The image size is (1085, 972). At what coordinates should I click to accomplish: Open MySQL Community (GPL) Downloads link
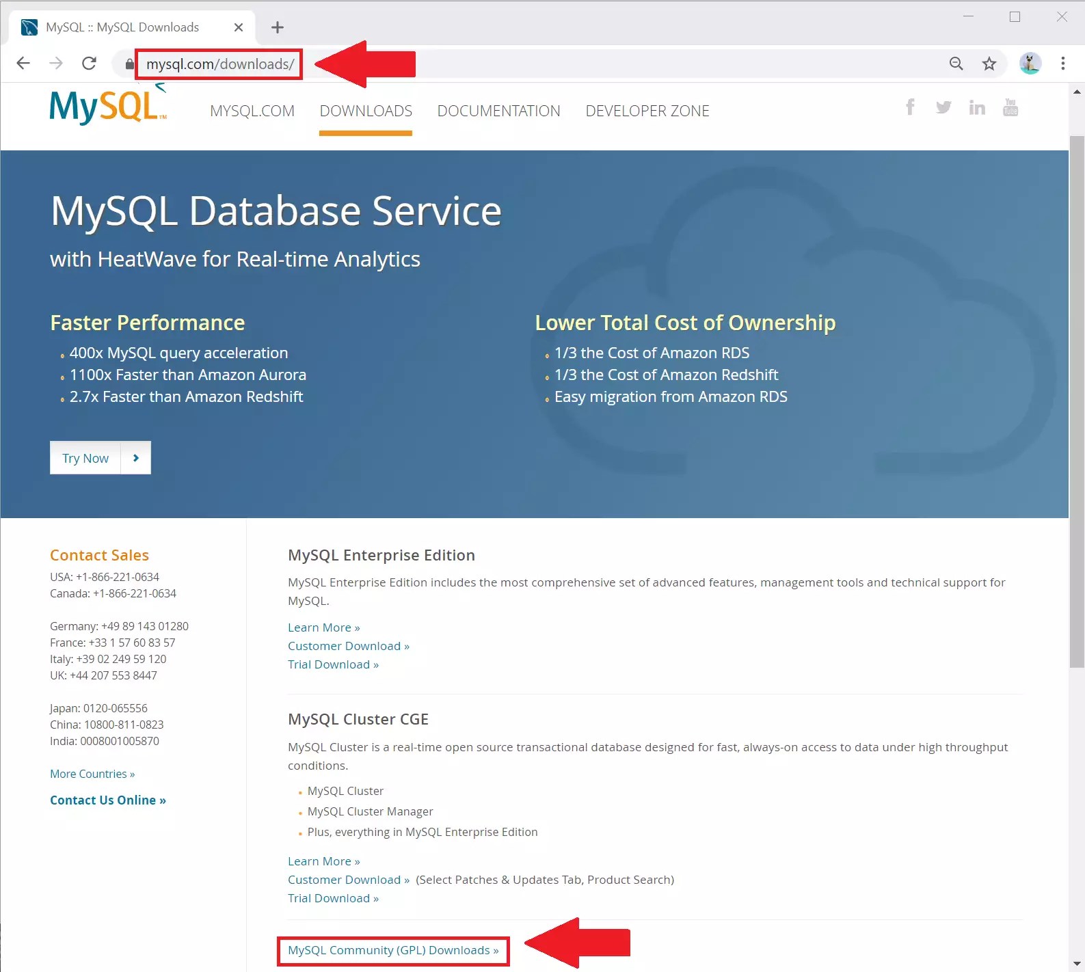tap(393, 950)
